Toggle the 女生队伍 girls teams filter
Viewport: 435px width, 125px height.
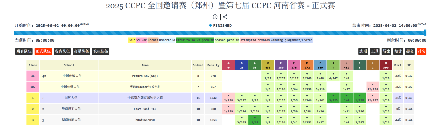pos(101,52)
